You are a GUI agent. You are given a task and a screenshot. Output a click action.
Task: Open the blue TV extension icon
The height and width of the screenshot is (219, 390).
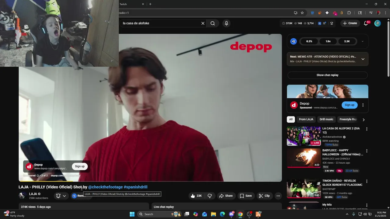pyautogui.click(x=312, y=13)
